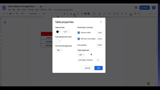The image size is (160, 90).
Task: Open the Arial font dropdown
Action: click(x=48, y=13)
